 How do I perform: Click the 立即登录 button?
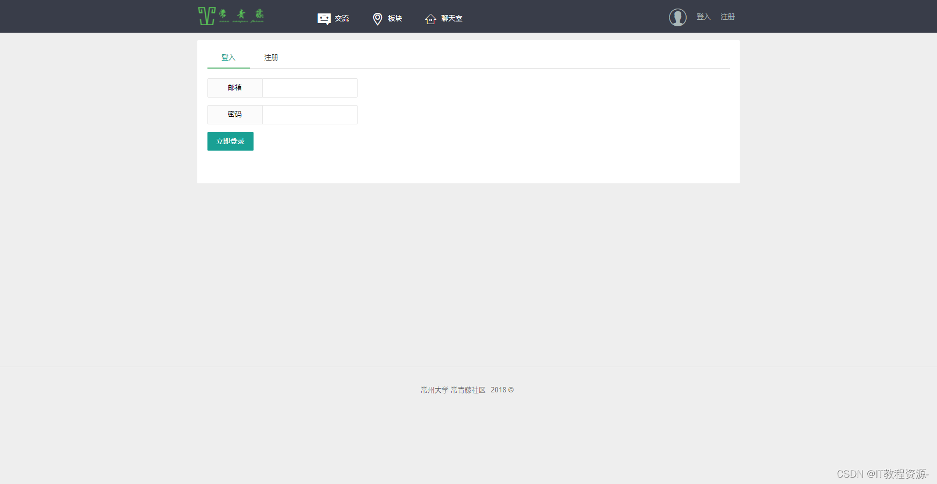click(x=230, y=142)
